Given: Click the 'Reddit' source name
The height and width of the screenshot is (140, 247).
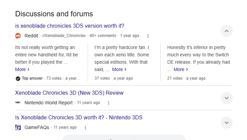Looking at the screenshot, I should pyautogui.click(x=31, y=36).
